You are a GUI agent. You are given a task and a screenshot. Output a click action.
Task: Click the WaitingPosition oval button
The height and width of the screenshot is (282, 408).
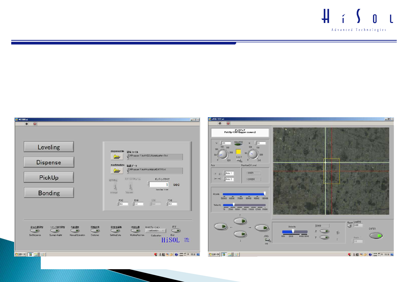(x=135, y=231)
